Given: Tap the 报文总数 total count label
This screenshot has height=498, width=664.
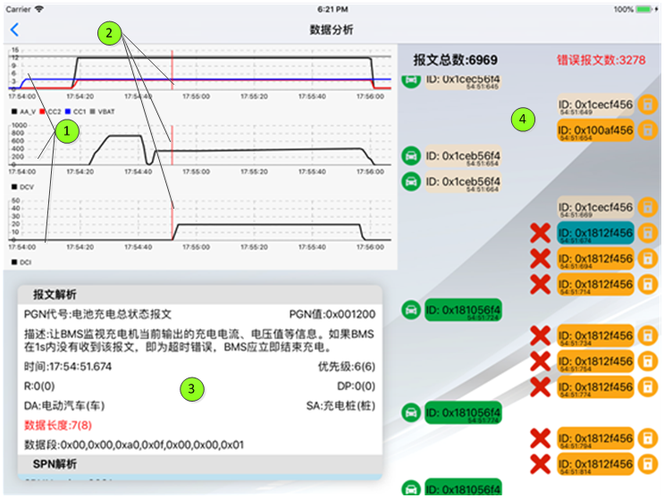Looking at the screenshot, I should 454,60.
